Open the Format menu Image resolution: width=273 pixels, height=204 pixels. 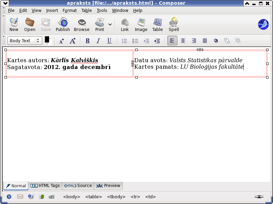[70, 11]
